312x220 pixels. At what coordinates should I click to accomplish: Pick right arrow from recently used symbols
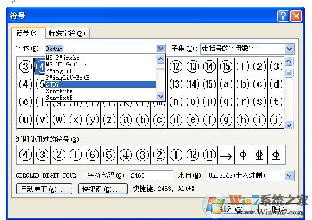tap(226, 155)
